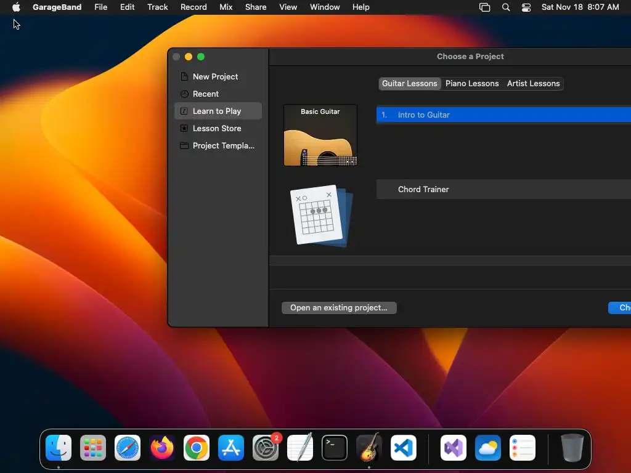
Task: Open the Weather app from the dock
Action: 488,447
